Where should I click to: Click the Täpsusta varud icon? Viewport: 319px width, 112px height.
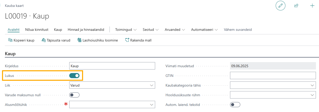[44, 40]
